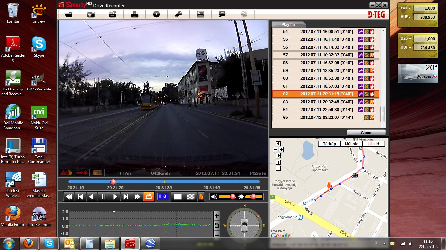The width and height of the screenshot is (446, 250).
Task: Click the speech bubble toolbar icon
Action: pyautogui.click(x=222, y=14)
